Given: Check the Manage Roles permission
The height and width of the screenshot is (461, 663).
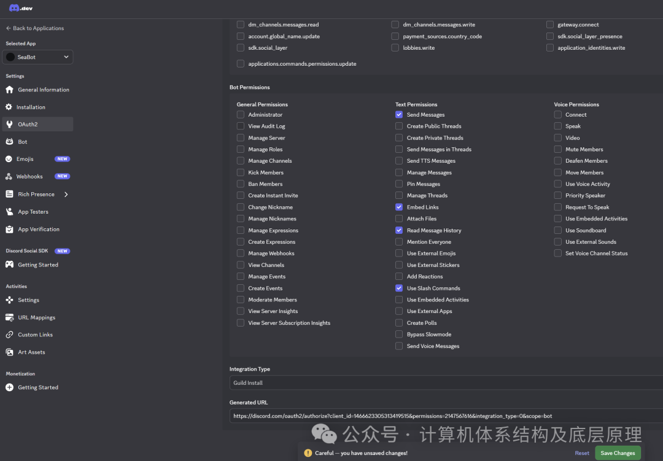Looking at the screenshot, I should 241,149.
